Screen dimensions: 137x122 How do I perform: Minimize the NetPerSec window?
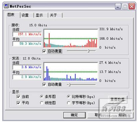pyautogui.click(x=118, y=6)
